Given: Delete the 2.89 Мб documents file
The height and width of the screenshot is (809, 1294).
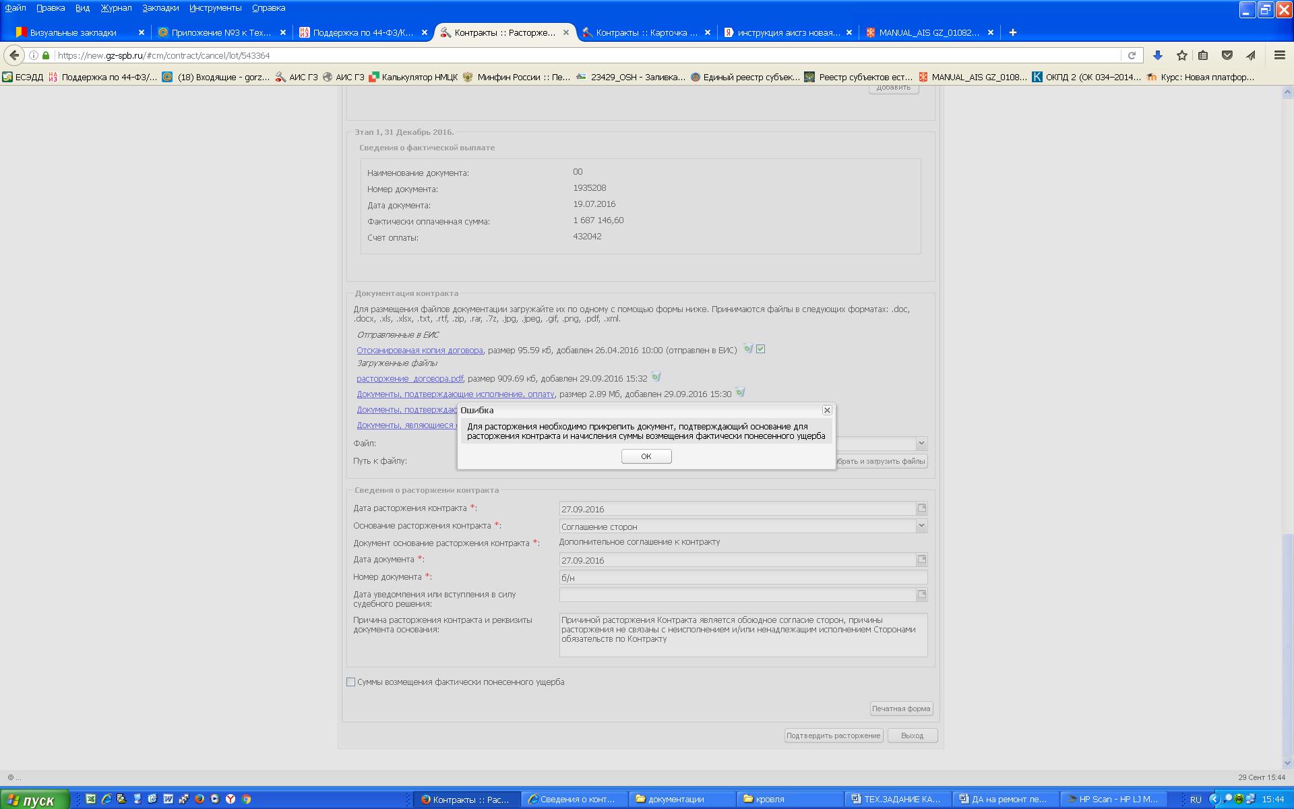Looking at the screenshot, I should pyautogui.click(x=740, y=392).
